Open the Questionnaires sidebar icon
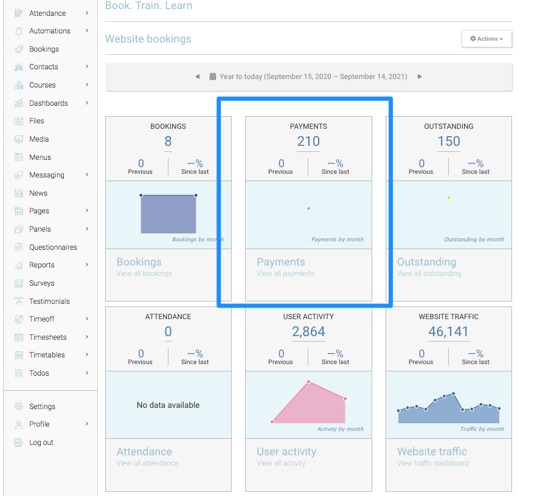The height and width of the screenshot is (496, 537). 19,247
